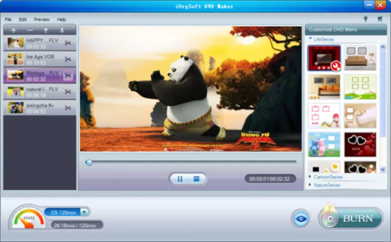Click the add file plus icon

click(x=14, y=30)
